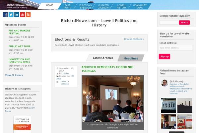Image resolution: width=199 pixels, height=133 pixels.
Task: Open the CURATED CALENDAR menu
Action: click(103, 6)
